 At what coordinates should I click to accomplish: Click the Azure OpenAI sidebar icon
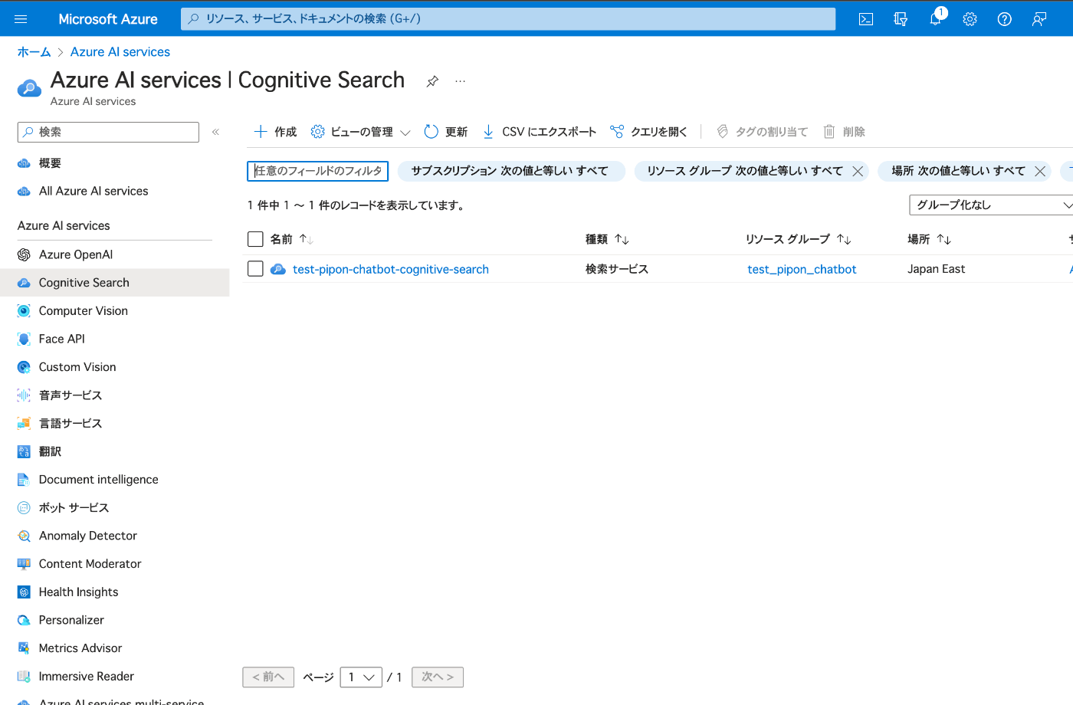pyautogui.click(x=24, y=254)
